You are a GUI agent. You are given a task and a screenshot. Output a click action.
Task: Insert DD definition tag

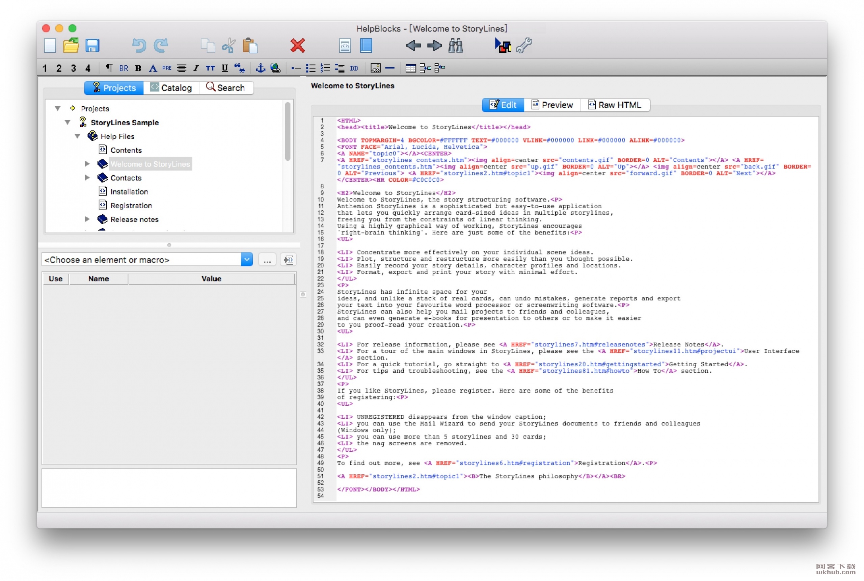click(354, 68)
